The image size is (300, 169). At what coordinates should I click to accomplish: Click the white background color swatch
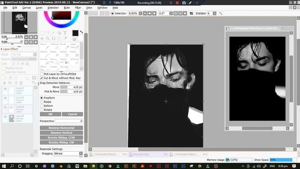pos(80,38)
